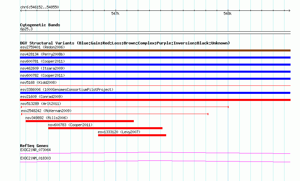Click the red bar under nsv600783
Image resolution: width=300 pixels, height=181 pixels.
[106, 128]
